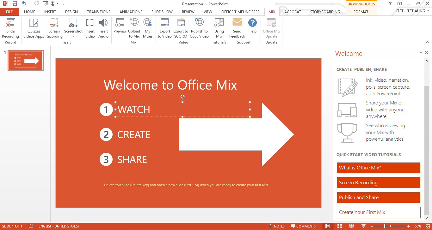
Task: Send Feedback envelope icon
Action: pos(237,22)
